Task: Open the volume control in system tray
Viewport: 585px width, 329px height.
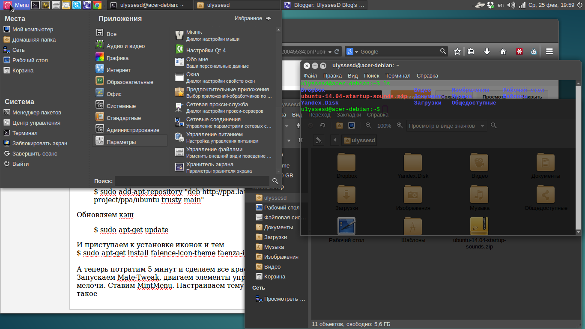Action: (511, 5)
